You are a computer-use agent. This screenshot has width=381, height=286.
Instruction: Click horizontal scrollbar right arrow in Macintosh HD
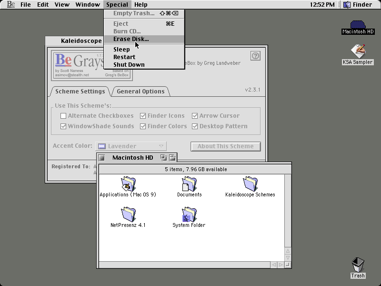[281, 265]
